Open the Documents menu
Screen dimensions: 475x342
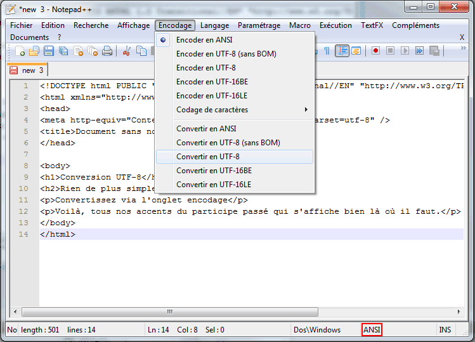pos(29,37)
